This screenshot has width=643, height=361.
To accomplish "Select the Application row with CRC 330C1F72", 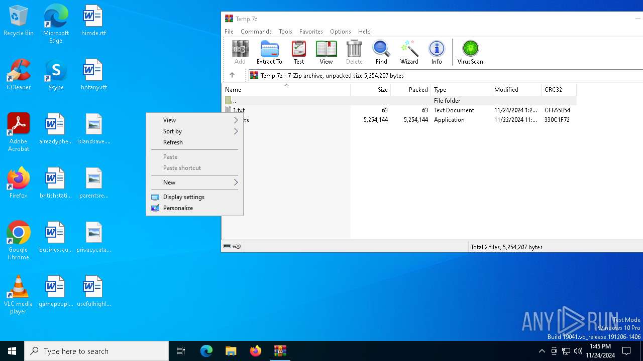I will [x=399, y=120].
